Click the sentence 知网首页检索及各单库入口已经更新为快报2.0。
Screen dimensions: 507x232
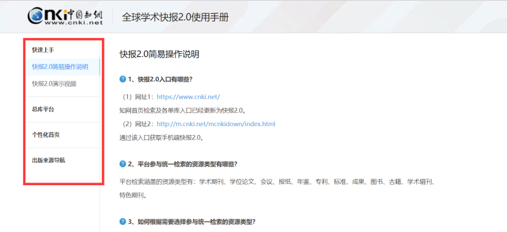(x=183, y=110)
